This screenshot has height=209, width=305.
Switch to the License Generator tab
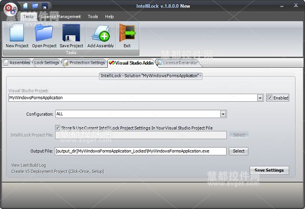(x=178, y=62)
